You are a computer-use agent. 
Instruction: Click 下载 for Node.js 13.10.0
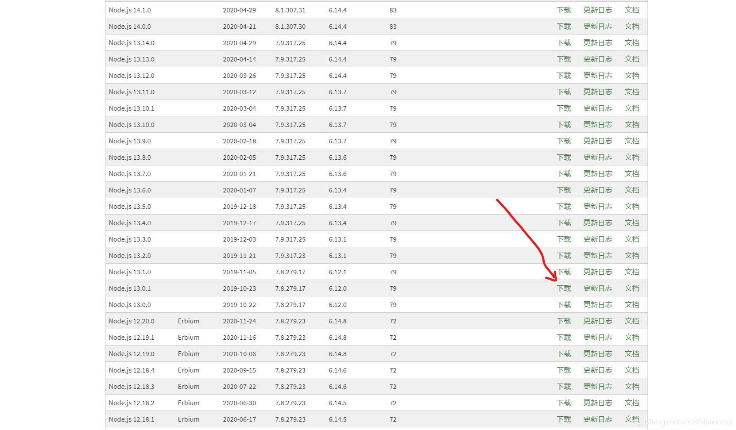pyautogui.click(x=564, y=125)
